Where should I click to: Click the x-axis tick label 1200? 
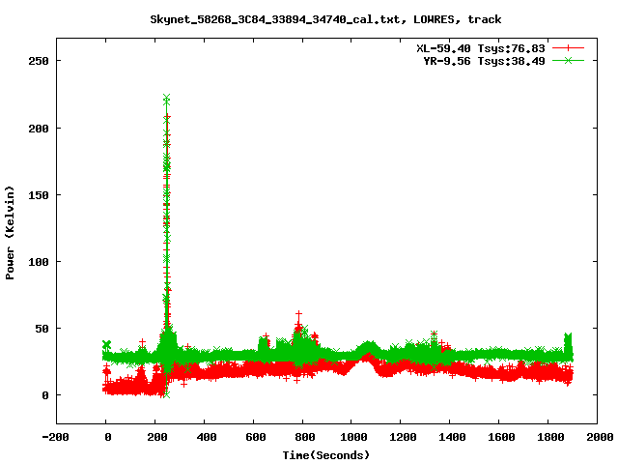pos(403,437)
